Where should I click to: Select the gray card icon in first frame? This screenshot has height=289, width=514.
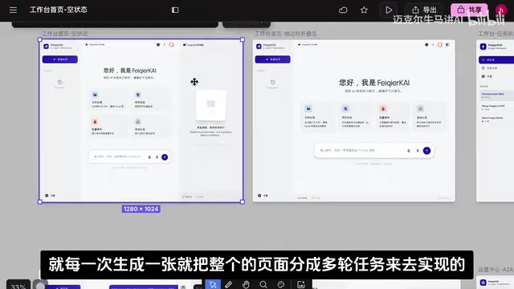[138, 121]
